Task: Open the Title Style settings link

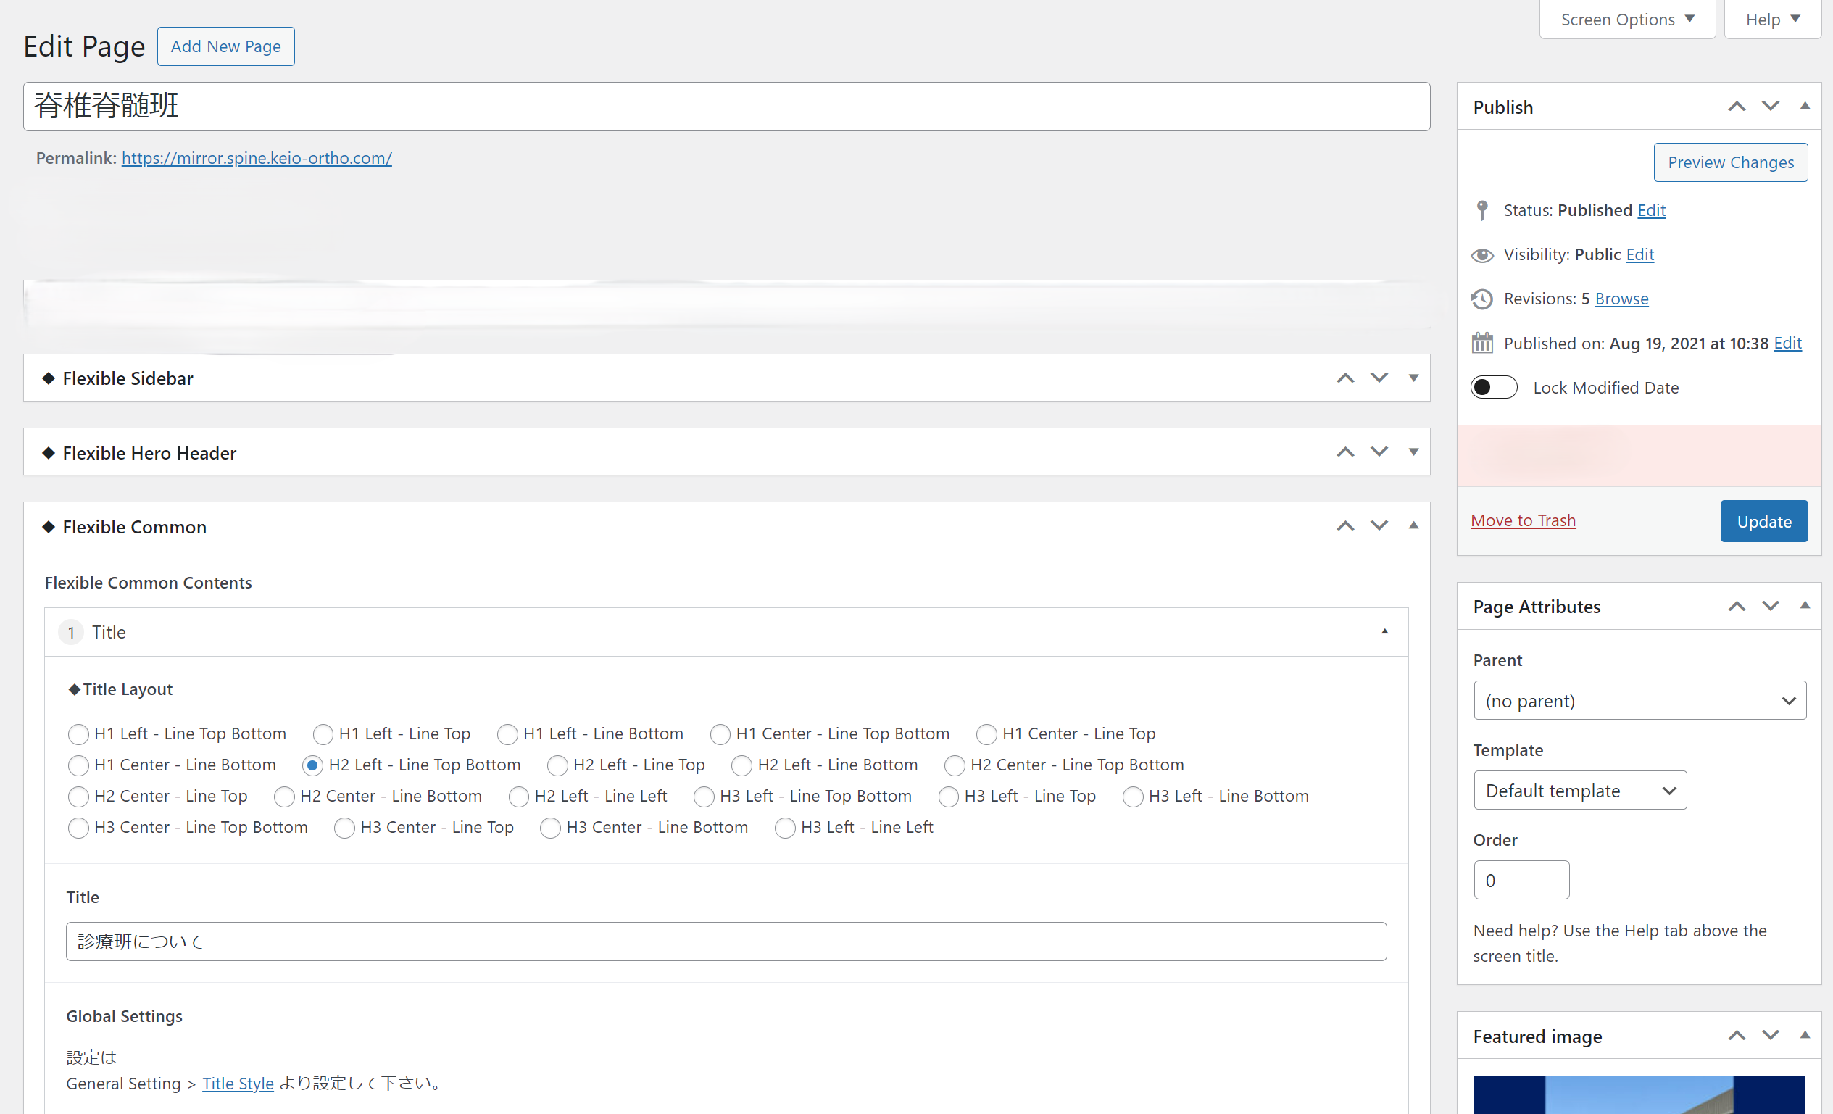Action: 238,1084
